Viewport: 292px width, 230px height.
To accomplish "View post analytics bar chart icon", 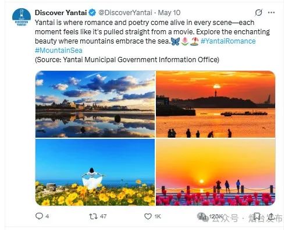I will (203, 216).
